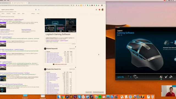Image resolution: width=176 pixels, height=99 pixels.
Task: Click 'Add All Keywords' button
Action: (98, 92)
